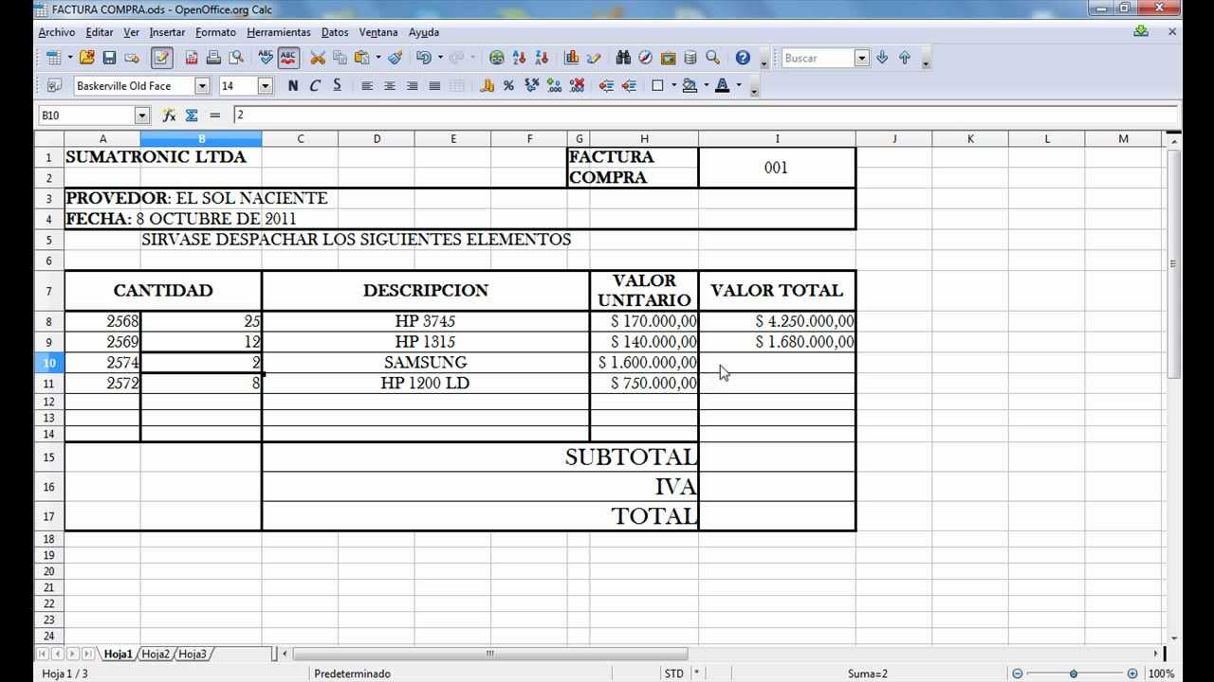Open Background Color dropdown arrow

(x=706, y=85)
